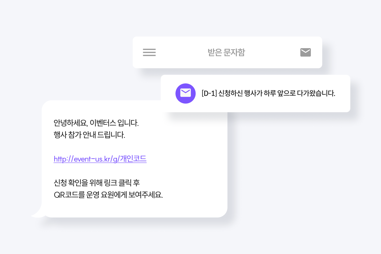381x254 pixels.
Task: Select the QR 코드 instruction text line
Action: coord(108,195)
